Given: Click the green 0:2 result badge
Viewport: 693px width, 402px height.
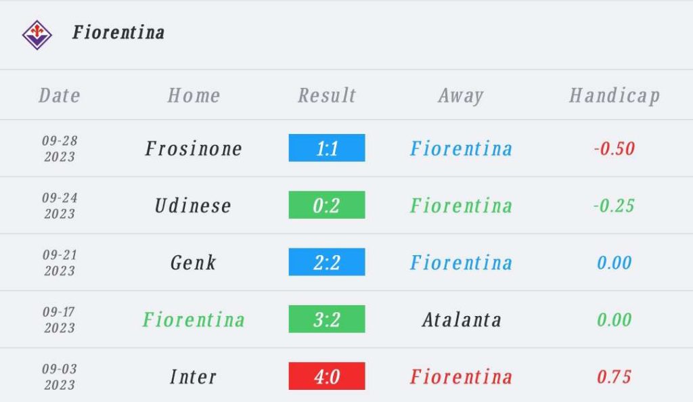Looking at the screenshot, I should [x=327, y=205].
